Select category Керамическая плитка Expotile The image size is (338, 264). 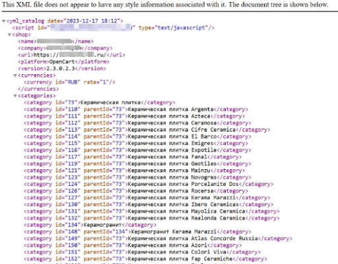137,150
